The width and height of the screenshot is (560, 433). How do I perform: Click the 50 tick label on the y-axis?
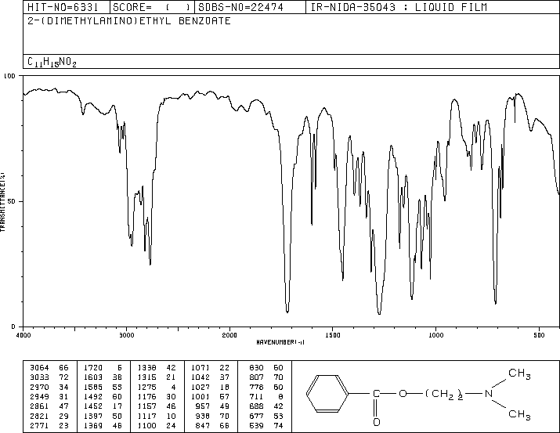click(x=12, y=201)
